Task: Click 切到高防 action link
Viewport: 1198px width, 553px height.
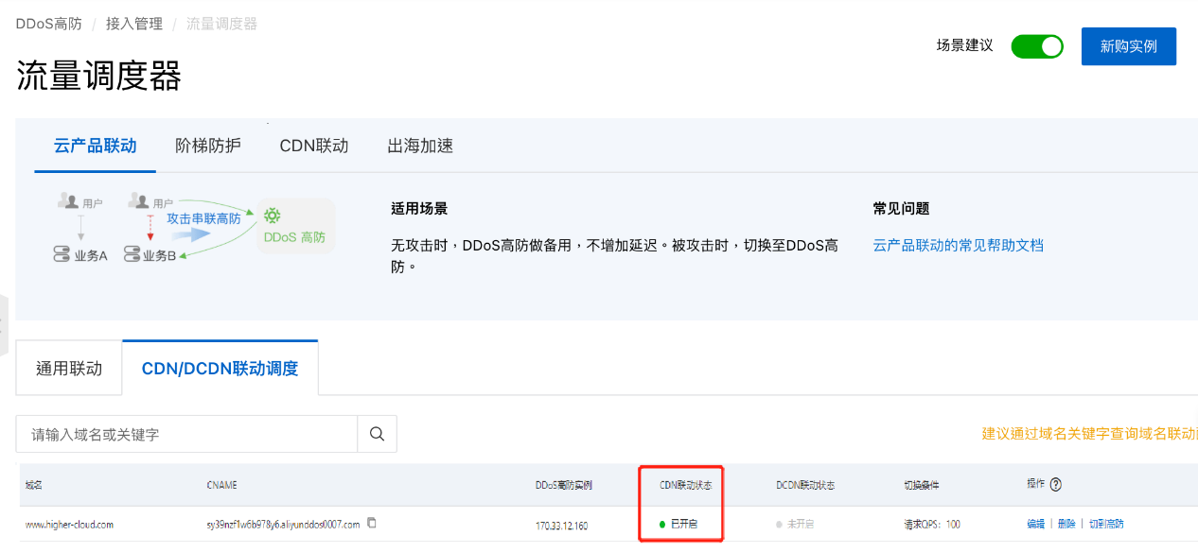Action: click(1106, 524)
